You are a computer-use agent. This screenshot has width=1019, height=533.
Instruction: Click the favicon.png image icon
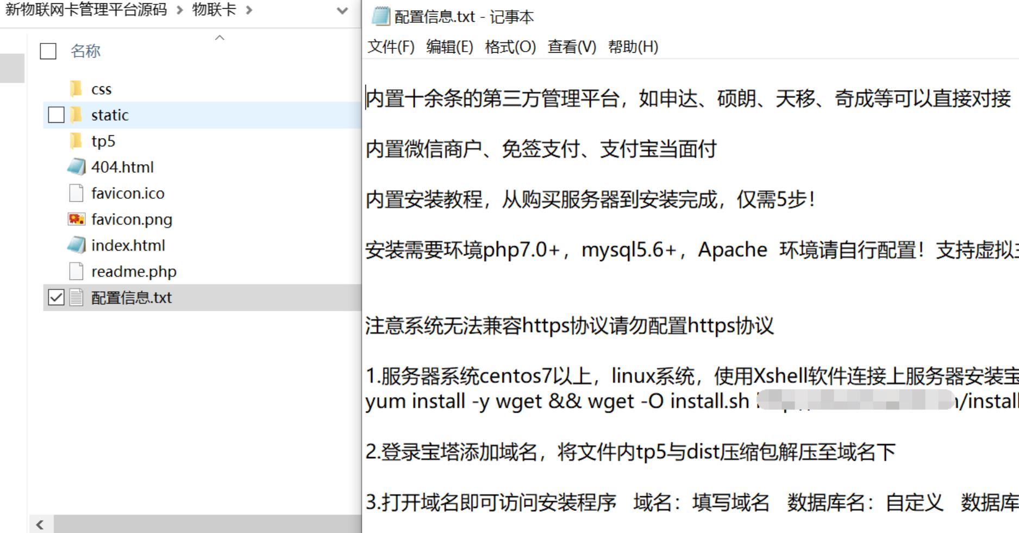coord(76,219)
